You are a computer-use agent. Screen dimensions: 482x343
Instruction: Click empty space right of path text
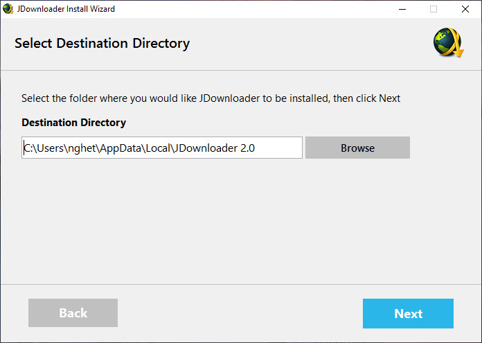[280, 148]
